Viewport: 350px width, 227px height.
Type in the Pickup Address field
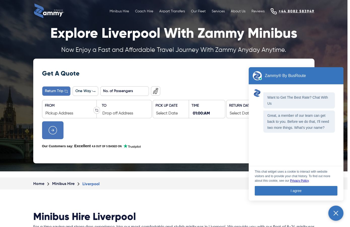pos(68,113)
